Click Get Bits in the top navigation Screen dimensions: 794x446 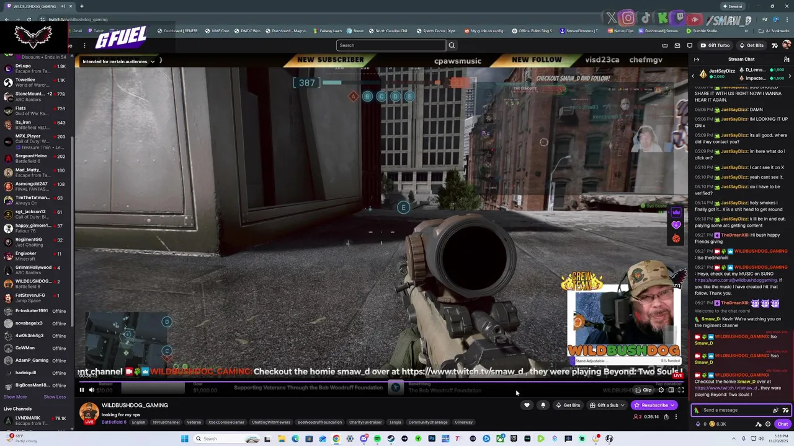tap(751, 45)
